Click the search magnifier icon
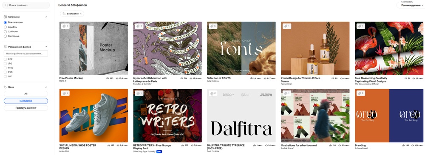Image resolution: width=425 pixels, height=155 pixels. point(7,5)
